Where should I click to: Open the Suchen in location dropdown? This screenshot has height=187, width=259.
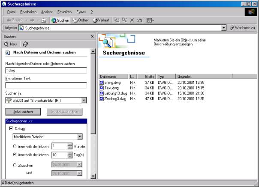(x=84, y=100)
